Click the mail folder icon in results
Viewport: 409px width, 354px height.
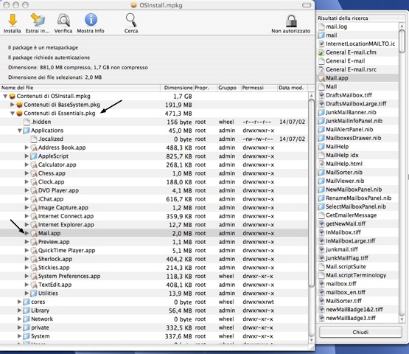[321, 35]
